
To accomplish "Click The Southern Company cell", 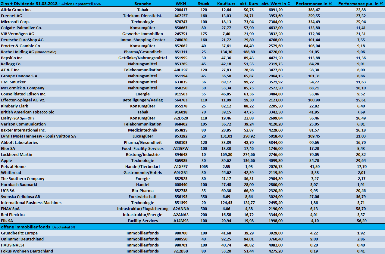I will point(23,178).
